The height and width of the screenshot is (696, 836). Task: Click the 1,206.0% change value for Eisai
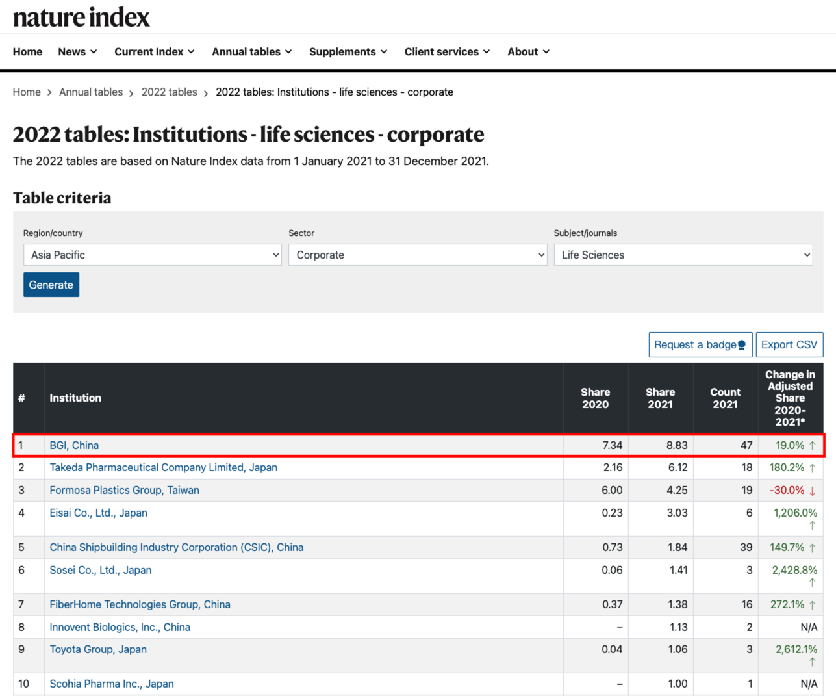[796, 513]
